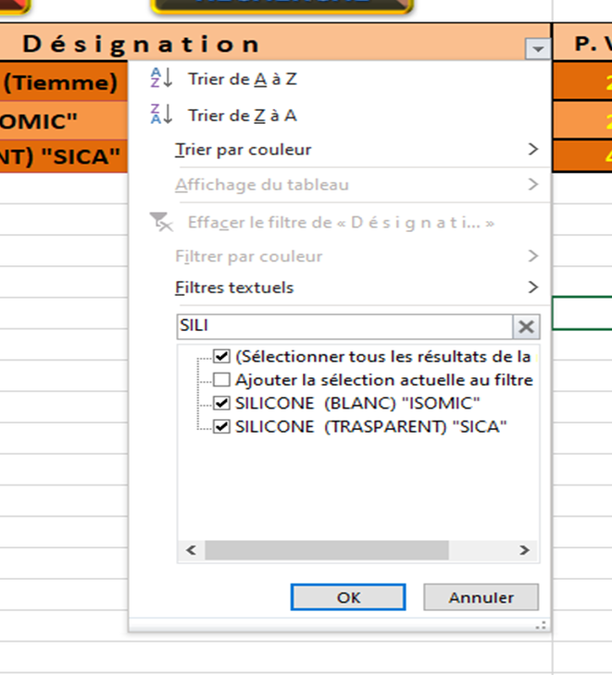Viewport: 612px width, 675px height.
Task: Click the right arrow of the list scrollbar
Action: click(x=524, y=550)
